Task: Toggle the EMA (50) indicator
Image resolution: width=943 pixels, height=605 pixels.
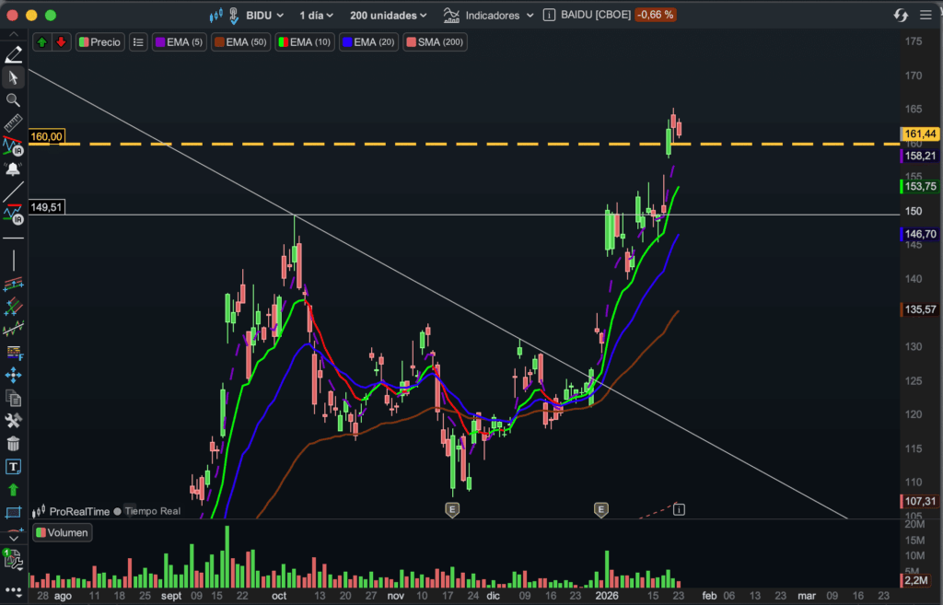Action: coord(239,42)
